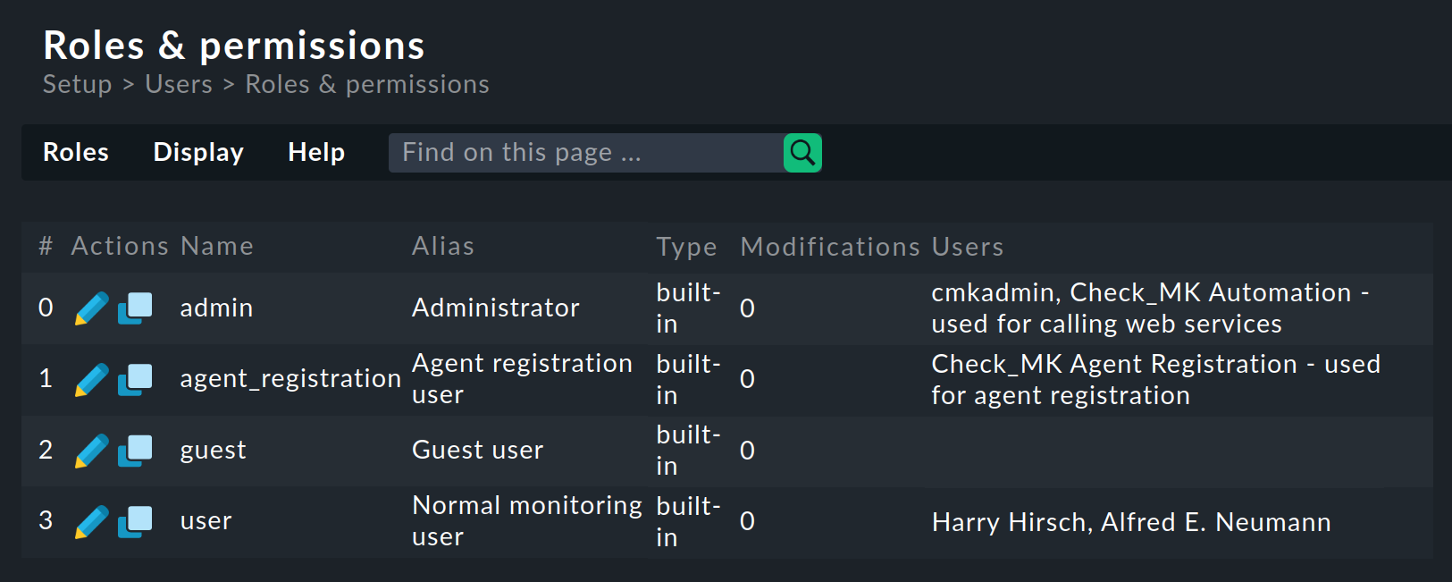Click the Agent registration user alias

(523, 379)
